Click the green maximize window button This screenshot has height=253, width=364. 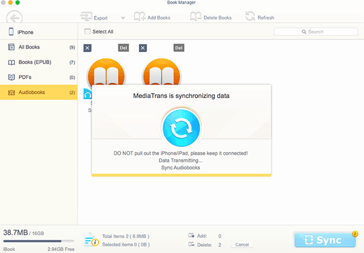(x=18, y=2)
